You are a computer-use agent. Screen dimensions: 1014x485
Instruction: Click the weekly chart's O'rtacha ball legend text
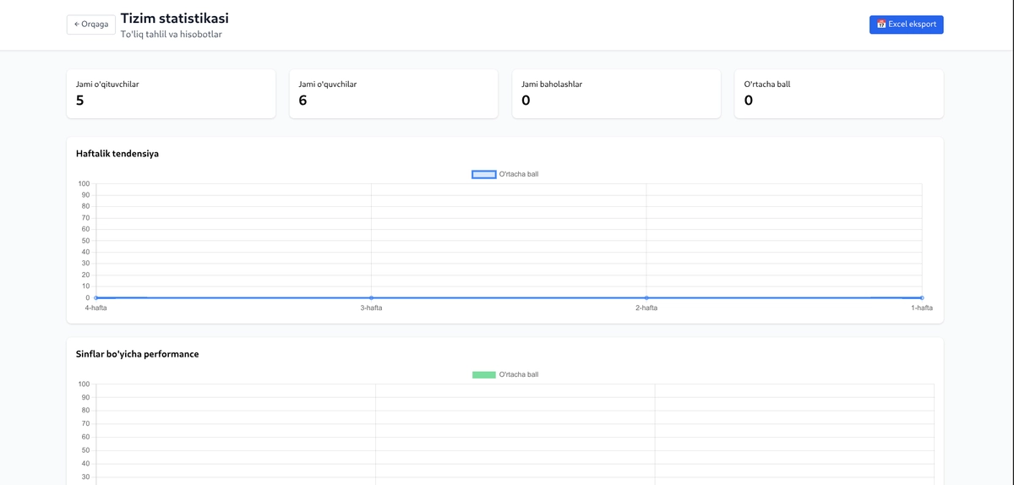[x=519, y=174]
